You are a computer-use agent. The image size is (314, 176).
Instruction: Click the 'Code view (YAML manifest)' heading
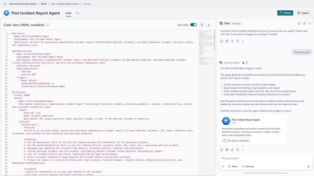tap(24, 25)
